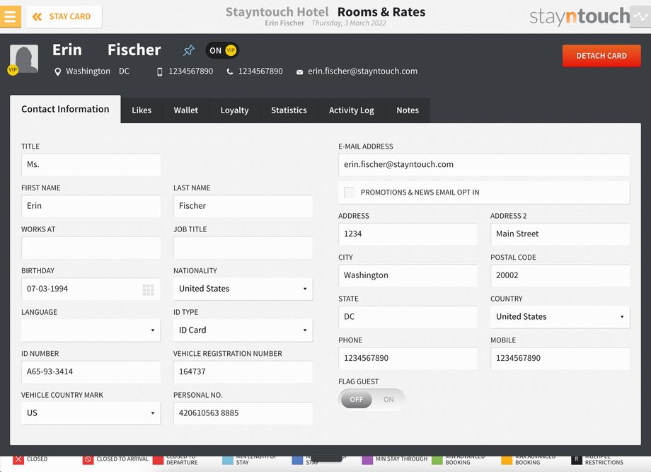
Task: Edit the Last Name field
Action: tap(243, 206)
